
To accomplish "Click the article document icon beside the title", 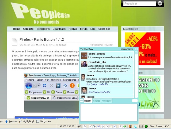I will point(15,42).
